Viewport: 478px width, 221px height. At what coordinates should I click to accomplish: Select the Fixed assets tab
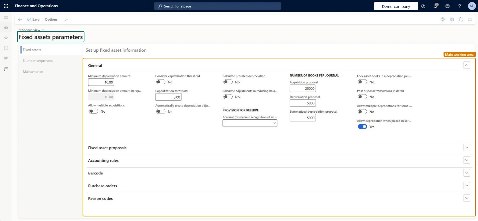(x=32, y=50)
